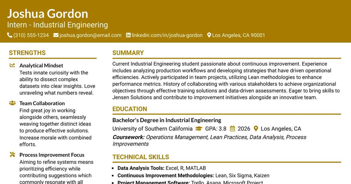Click the GPA: 3.8 value
The height and width of the screenshot is (184, 351).
coord(215,129)
